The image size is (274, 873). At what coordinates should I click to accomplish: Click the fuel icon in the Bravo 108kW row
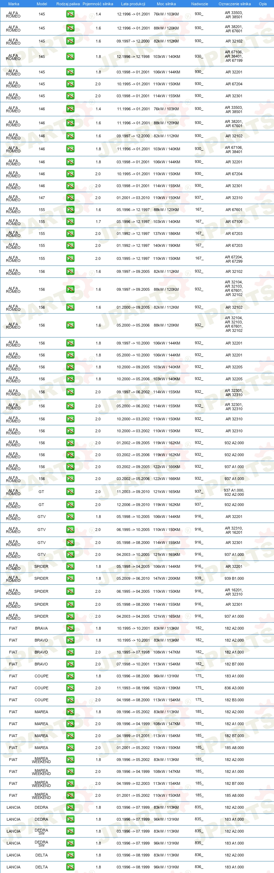coord(70,652)
